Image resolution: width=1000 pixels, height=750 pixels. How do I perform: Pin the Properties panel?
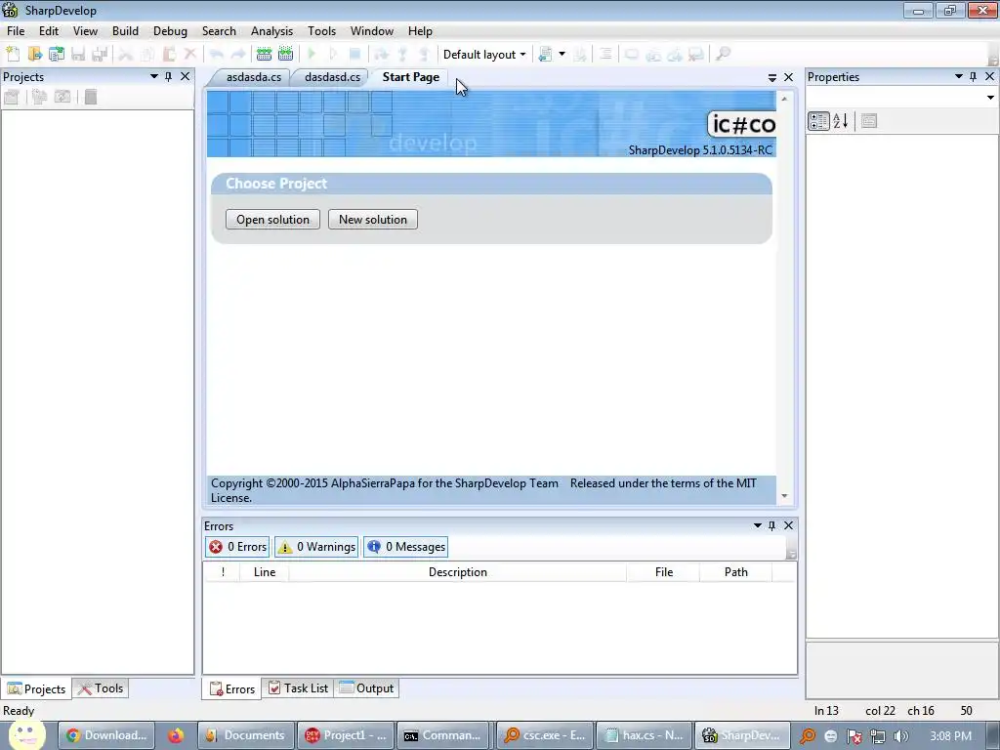coord(973,76)
